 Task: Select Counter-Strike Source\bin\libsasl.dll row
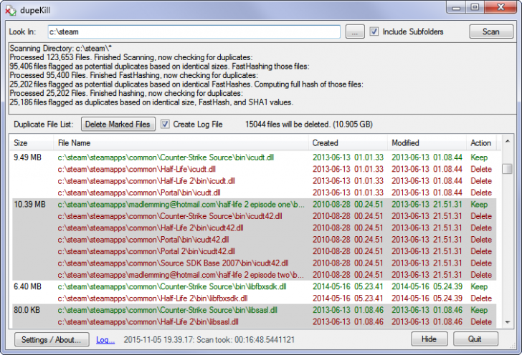coord(255,310)
